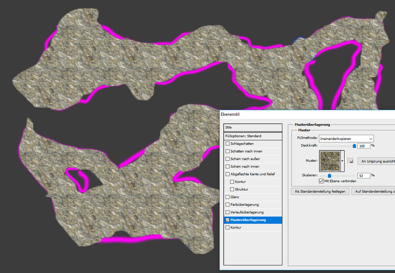Enable Schatten nach innen checkbox
395x273 pixels.
click(x=228, y=151)
